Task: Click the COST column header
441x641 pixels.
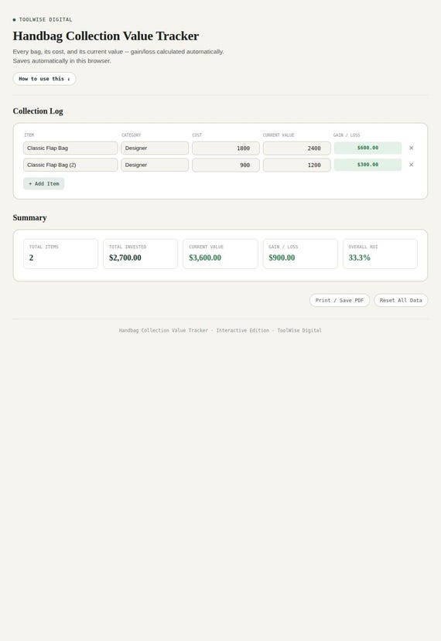Action: tap(197, 135)
